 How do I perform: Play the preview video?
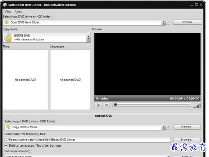pos(99,105)
